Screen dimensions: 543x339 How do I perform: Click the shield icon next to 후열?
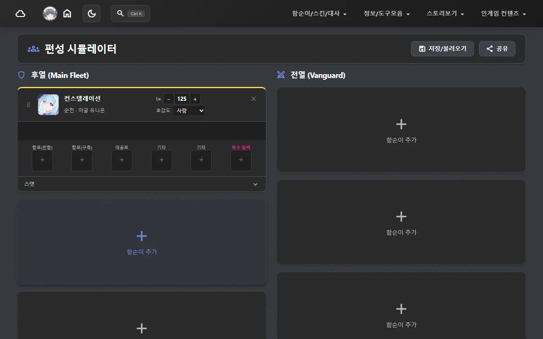click(x=21, y=75)
